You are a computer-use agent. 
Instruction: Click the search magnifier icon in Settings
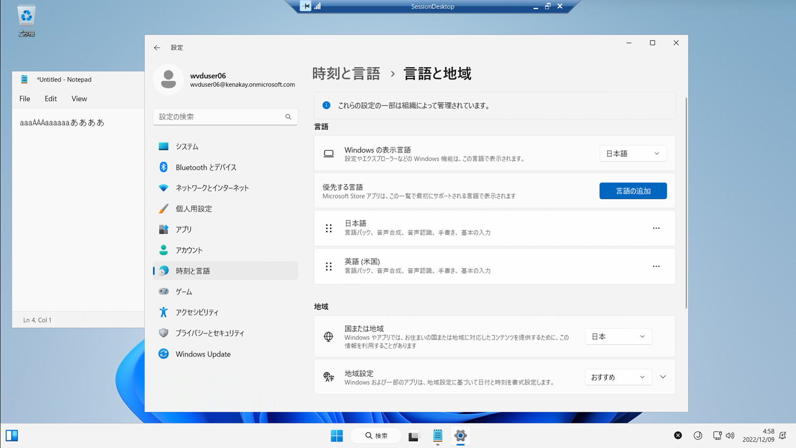(x=288, y=117)
